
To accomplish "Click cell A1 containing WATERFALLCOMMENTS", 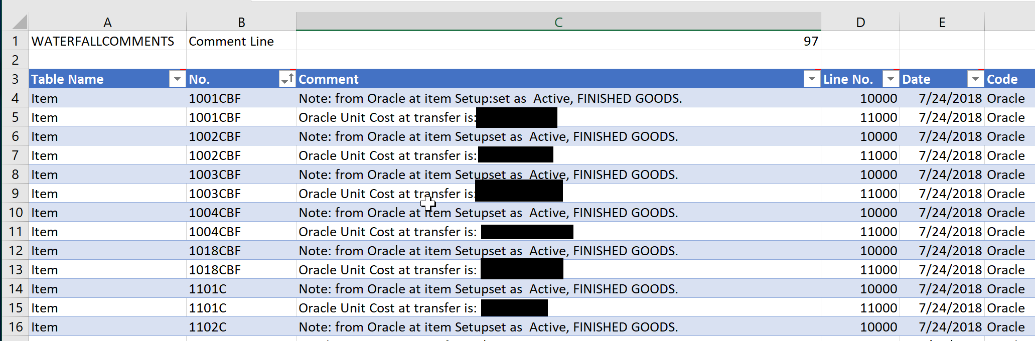I will (x=107, y=41).
